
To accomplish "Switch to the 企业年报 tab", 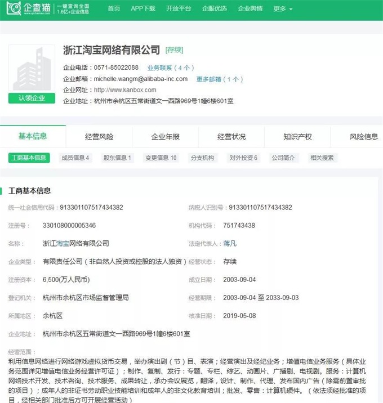I will (x=166, y=137).
